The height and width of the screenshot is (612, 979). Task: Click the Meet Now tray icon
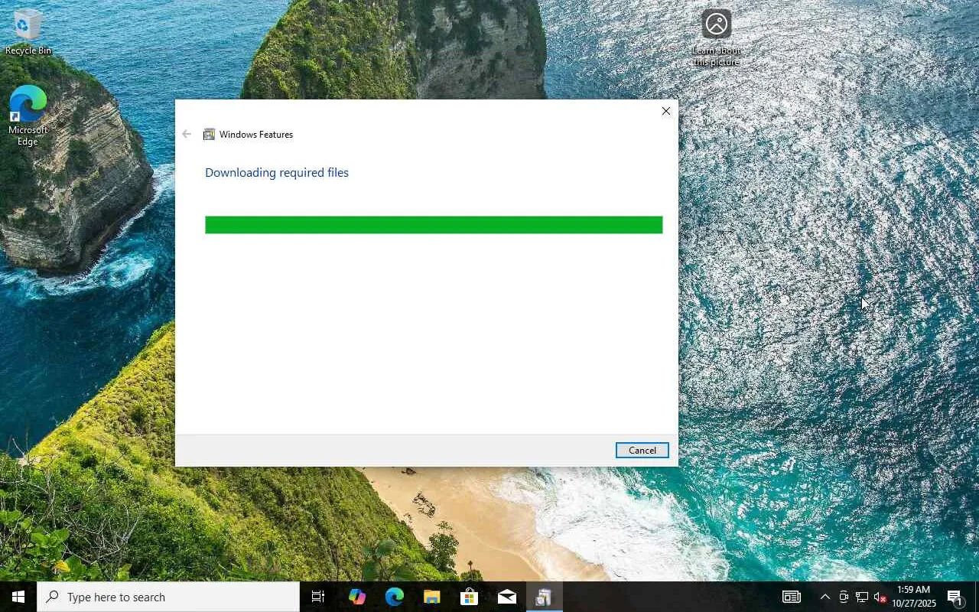(844, 597)
